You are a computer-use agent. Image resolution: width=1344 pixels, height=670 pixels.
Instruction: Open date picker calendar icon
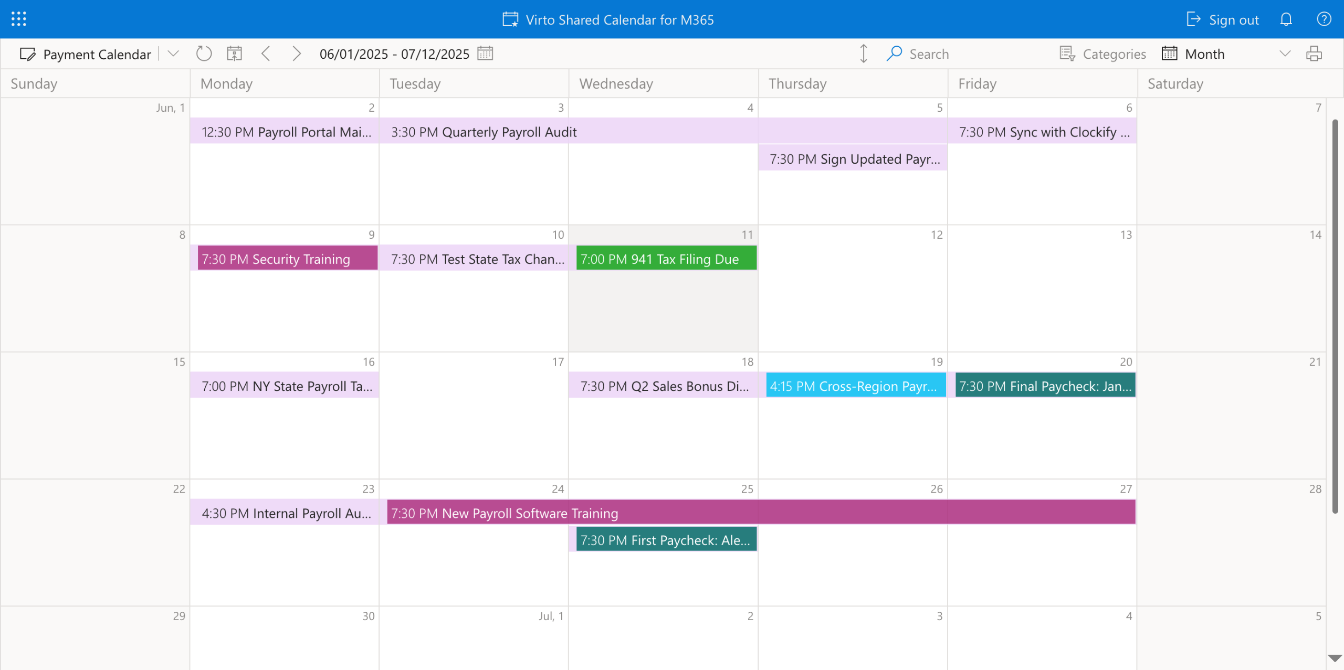(485, 54)
